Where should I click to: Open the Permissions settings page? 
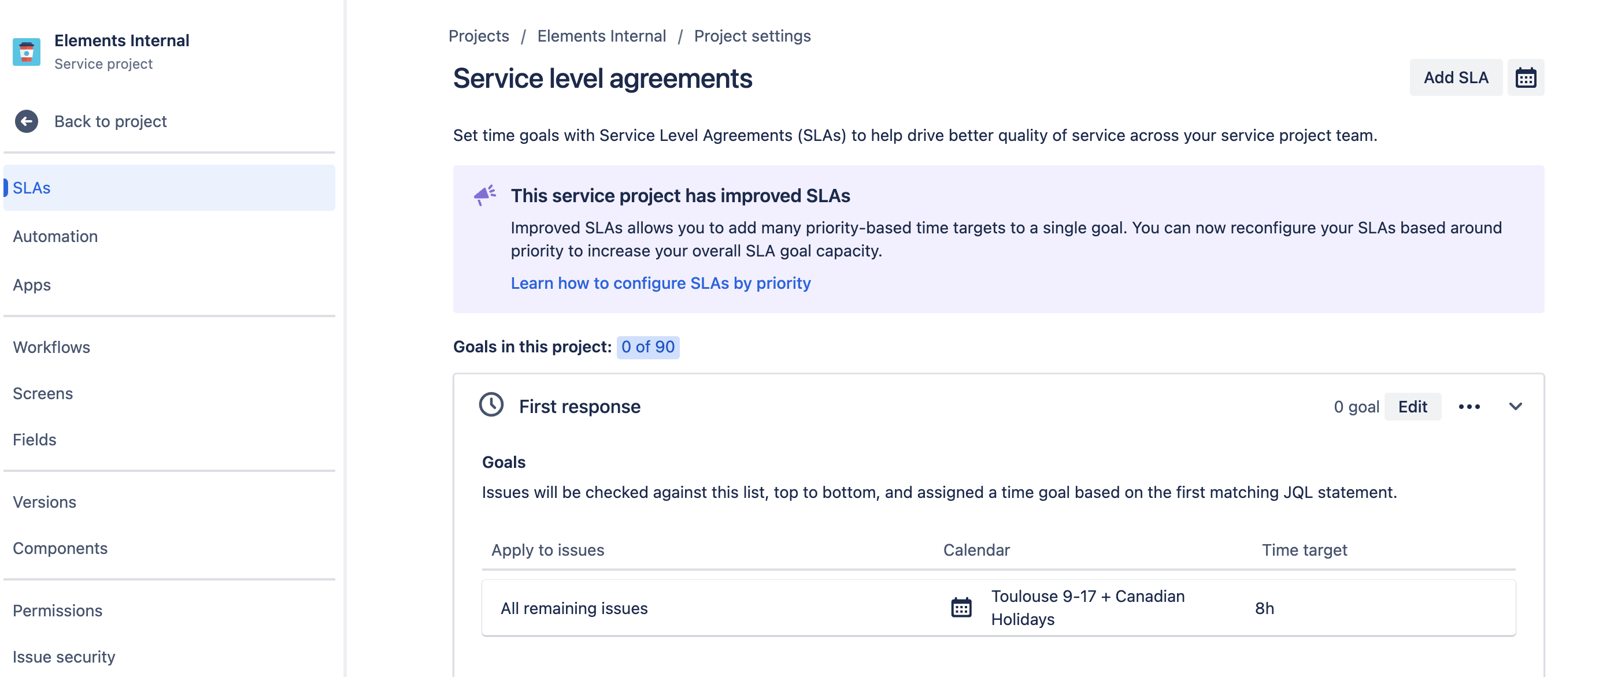point(58,611)
